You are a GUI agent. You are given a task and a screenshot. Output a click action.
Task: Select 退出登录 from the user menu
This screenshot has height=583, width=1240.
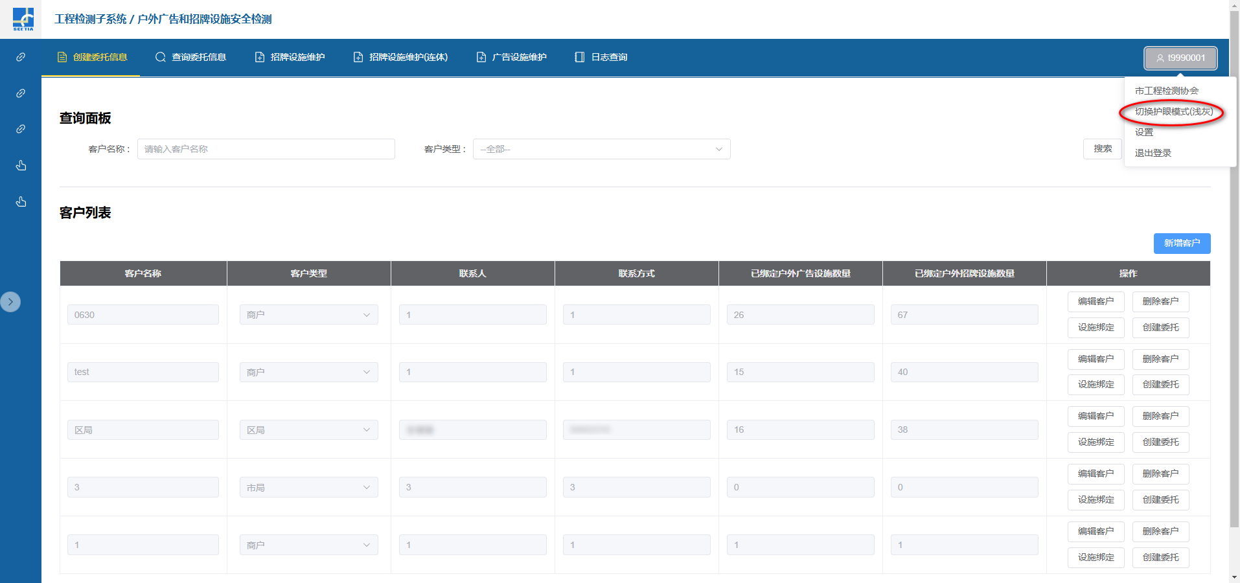pyautogui.click(x=1153, y=153)
